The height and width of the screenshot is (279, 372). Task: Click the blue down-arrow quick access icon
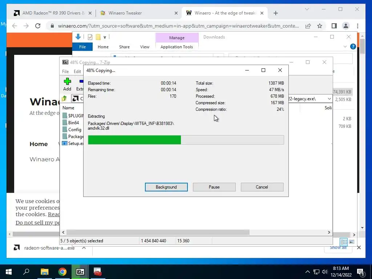tap(78, 37)
